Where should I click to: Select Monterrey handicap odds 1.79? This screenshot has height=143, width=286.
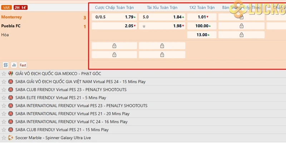click(114, 17)
